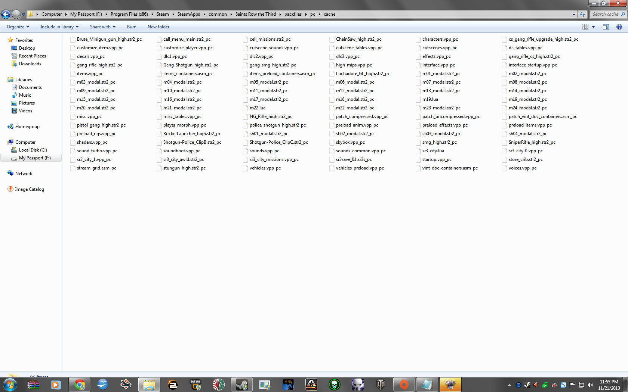Open the Help icon
Viewport: 628px width, 392px height.
[619, 27]
